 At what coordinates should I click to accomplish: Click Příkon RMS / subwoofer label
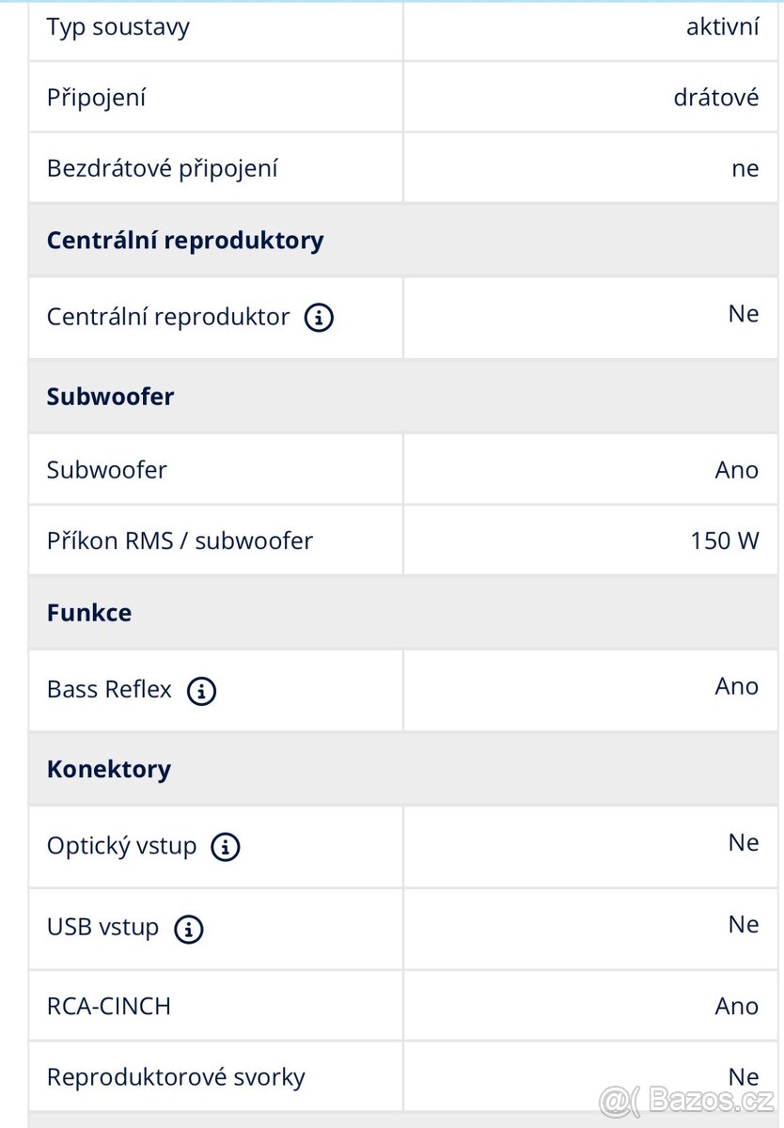tap(180, 540)
